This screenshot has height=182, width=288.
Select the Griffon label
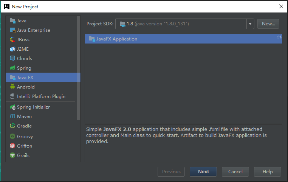point(25,146)
